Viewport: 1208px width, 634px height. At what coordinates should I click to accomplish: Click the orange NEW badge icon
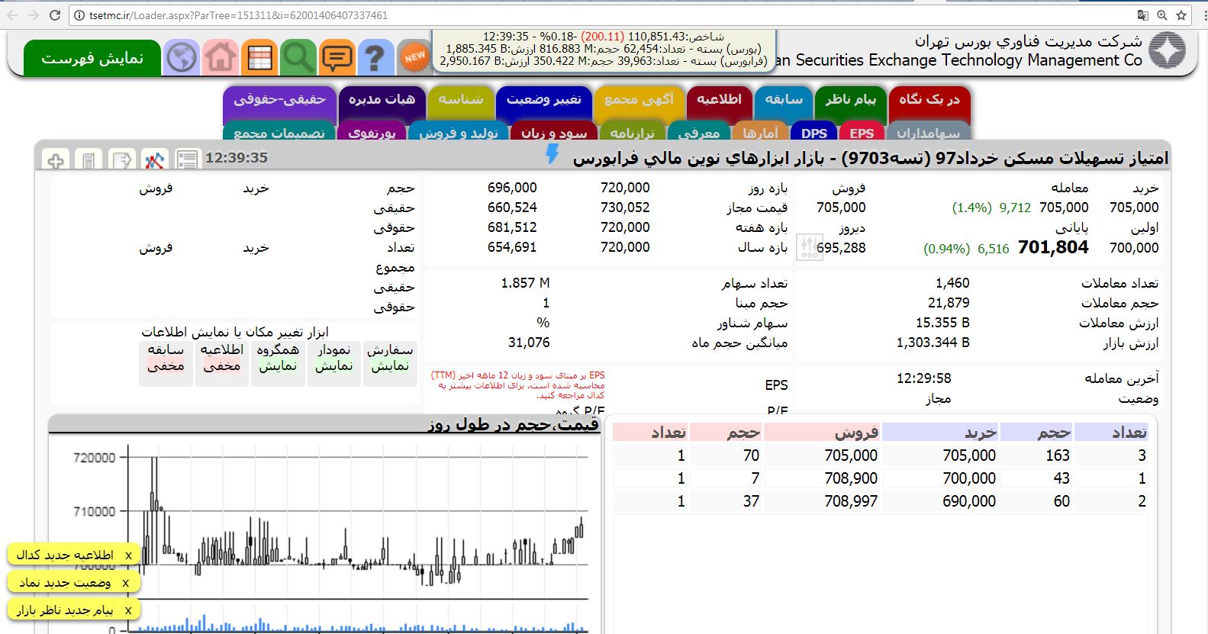414,57
